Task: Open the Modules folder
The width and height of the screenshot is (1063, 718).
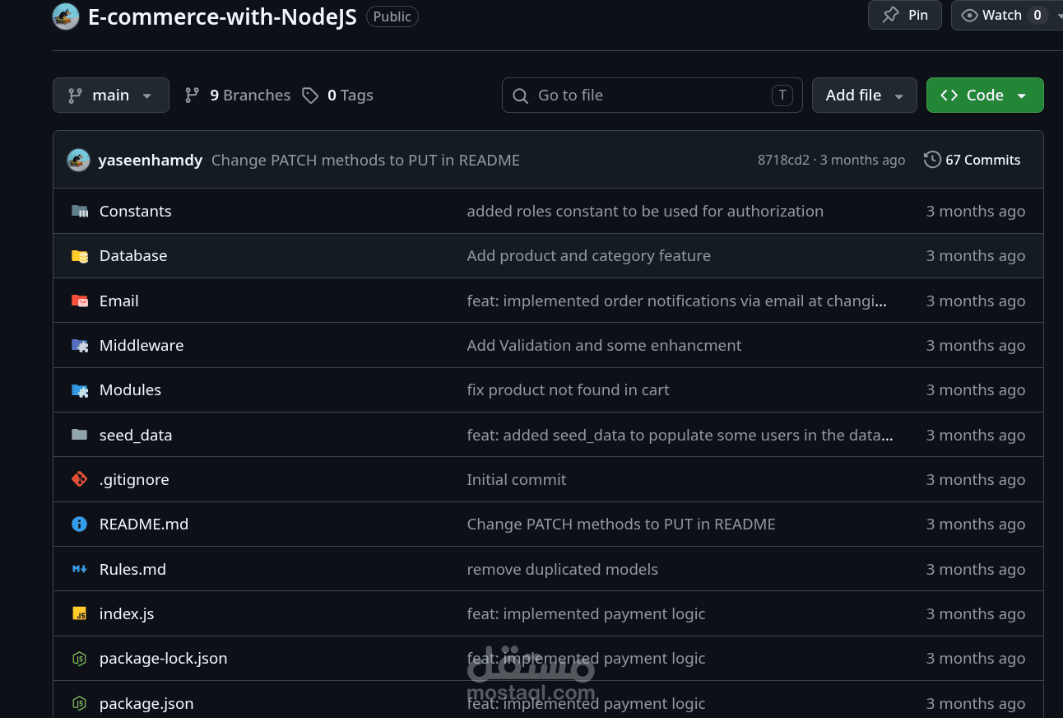Action: [130, 389]
